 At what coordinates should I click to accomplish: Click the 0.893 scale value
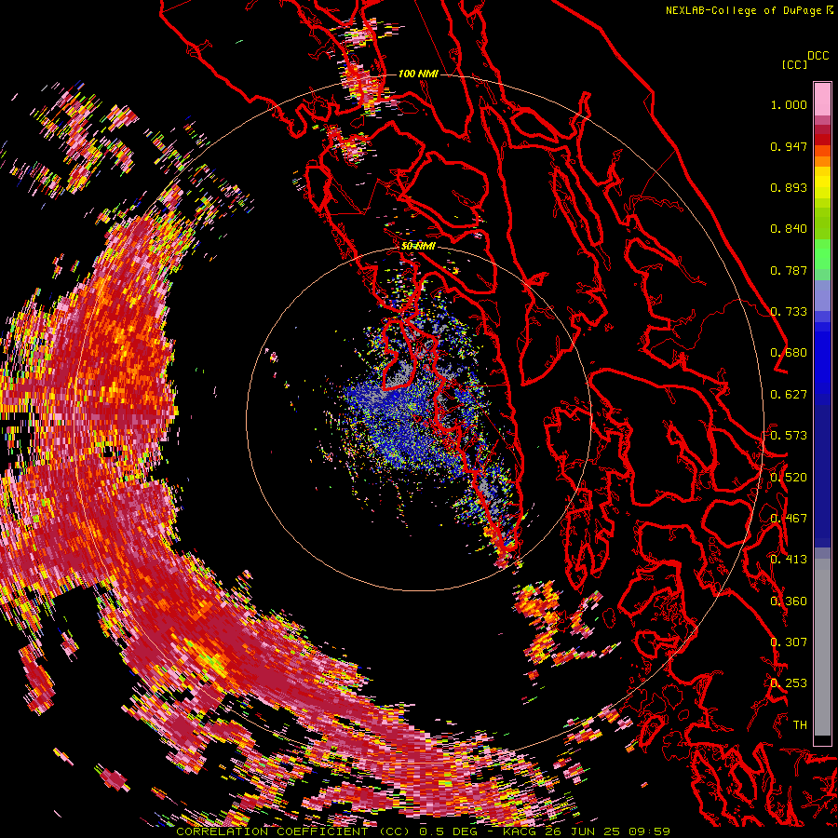click(x=789, y=187)
